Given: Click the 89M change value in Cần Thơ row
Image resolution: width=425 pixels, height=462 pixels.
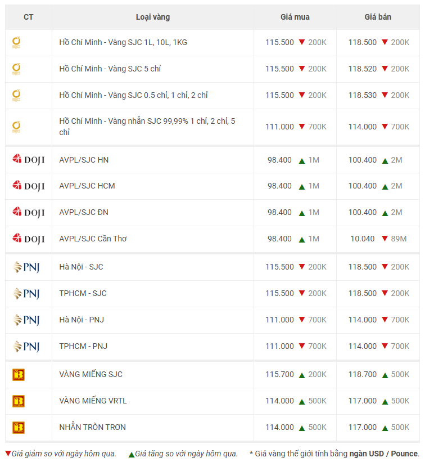Looking at the screenshot, I should pos(399,239).
